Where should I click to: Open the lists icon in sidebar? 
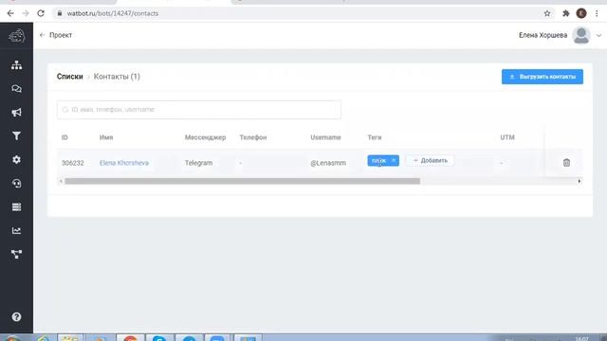click(x=16, y=206)
